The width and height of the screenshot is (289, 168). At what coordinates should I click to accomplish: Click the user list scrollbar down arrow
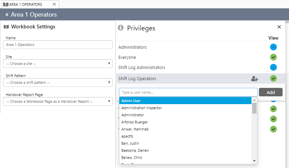(255, 161)
